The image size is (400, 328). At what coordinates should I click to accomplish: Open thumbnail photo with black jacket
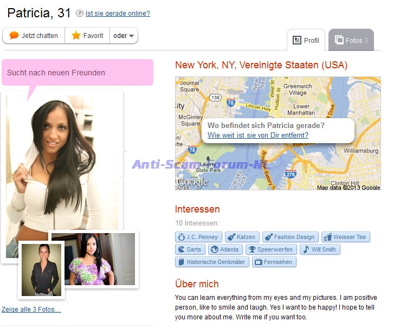pyautogui.click(x=41, y=270)
